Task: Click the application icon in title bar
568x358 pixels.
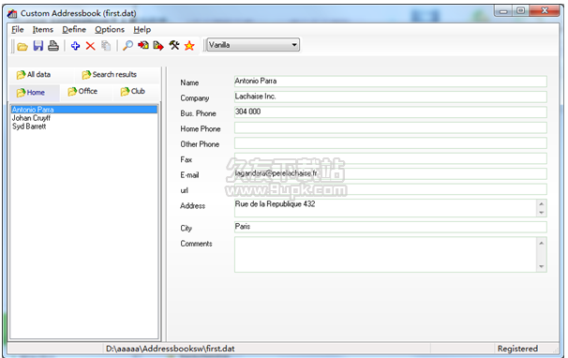Action: [12, 13]
